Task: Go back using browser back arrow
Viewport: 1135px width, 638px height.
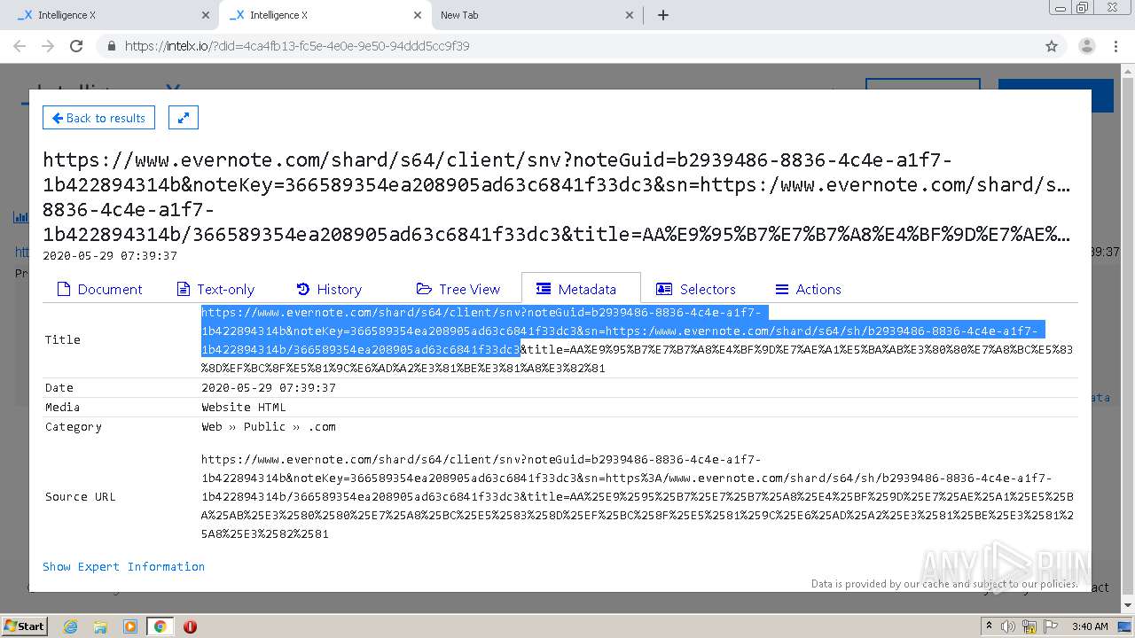Action: [x=20, y=46]
